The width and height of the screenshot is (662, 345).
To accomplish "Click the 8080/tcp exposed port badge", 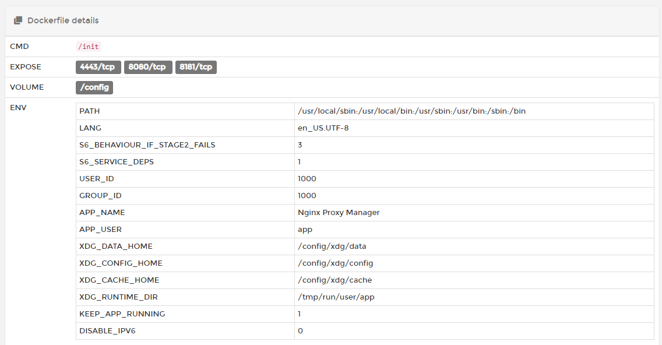I will point(148,67).
